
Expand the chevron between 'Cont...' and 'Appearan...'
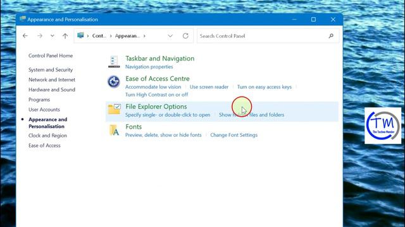click(111, 36)
